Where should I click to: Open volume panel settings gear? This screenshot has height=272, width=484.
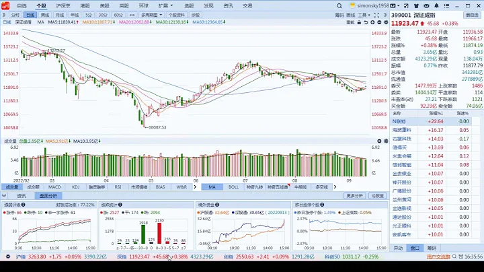coord(386,141)
